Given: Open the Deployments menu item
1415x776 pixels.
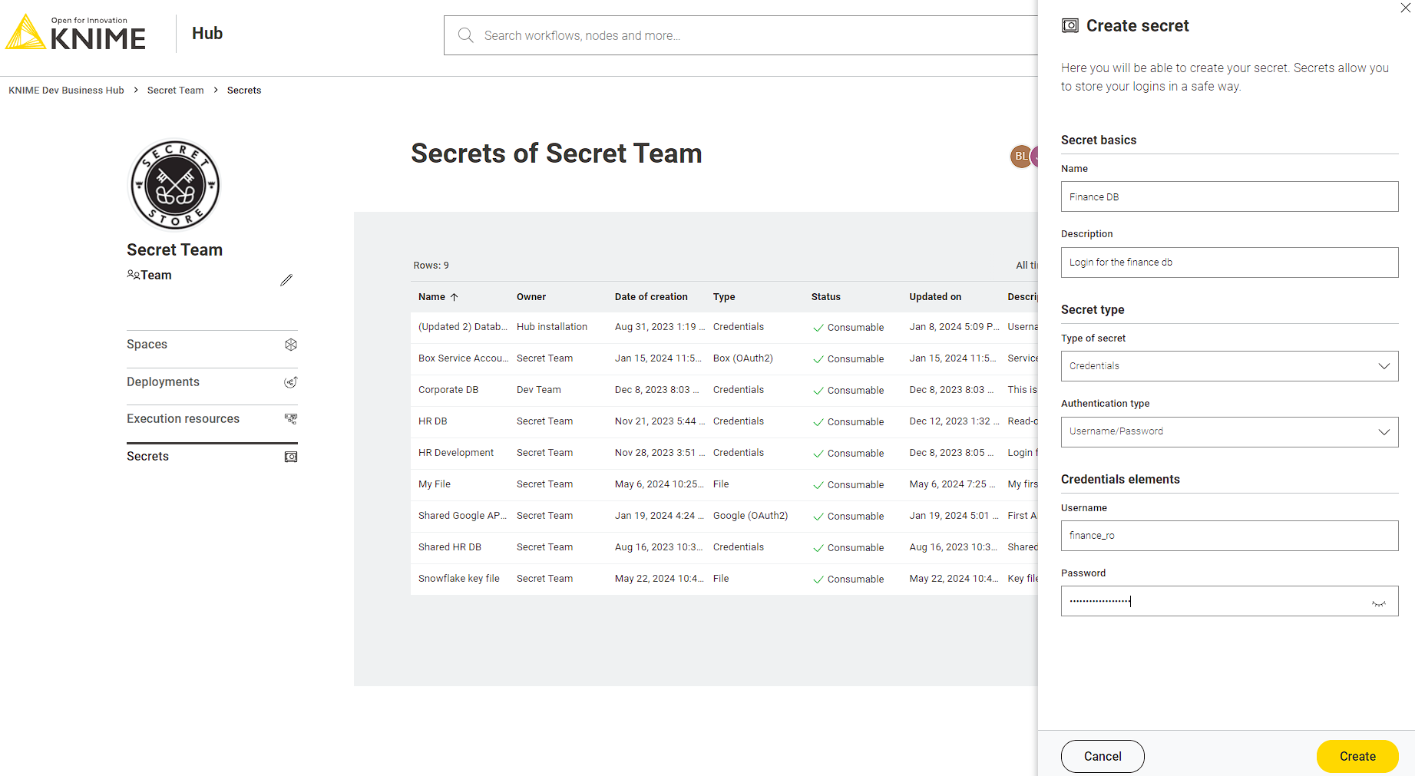Looking at the screenshot, I should 212,382.
